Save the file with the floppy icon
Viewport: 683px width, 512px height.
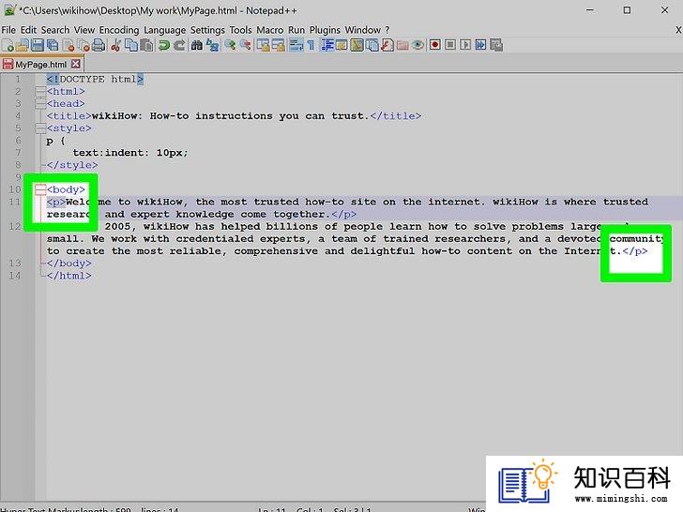[x=38, y=45]
